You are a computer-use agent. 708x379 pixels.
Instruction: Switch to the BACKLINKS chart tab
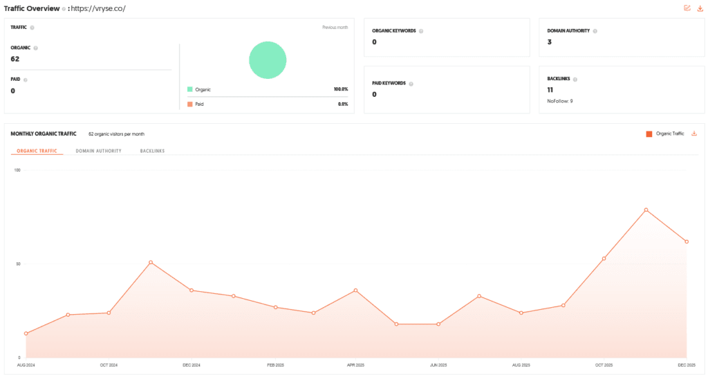[x=152, y=151]
